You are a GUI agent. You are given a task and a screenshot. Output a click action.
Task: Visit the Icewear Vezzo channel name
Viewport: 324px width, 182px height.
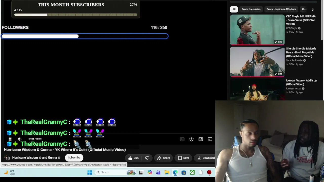coord(293,88)
